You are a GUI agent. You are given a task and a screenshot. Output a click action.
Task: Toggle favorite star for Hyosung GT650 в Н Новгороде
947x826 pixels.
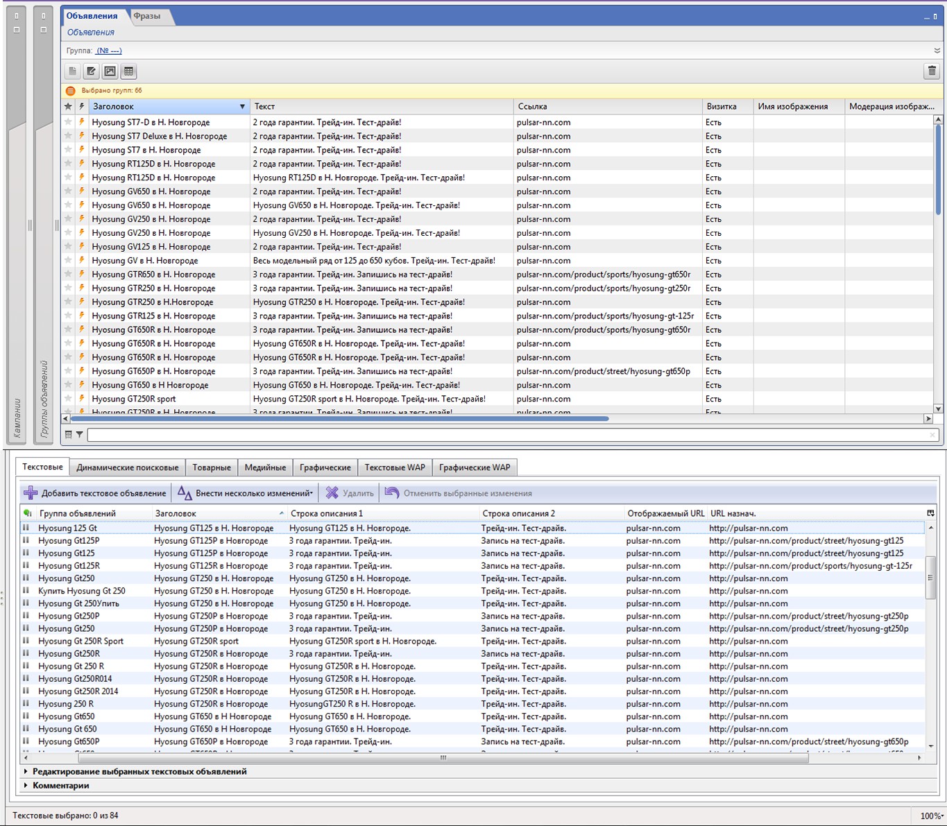click(68, 386)
